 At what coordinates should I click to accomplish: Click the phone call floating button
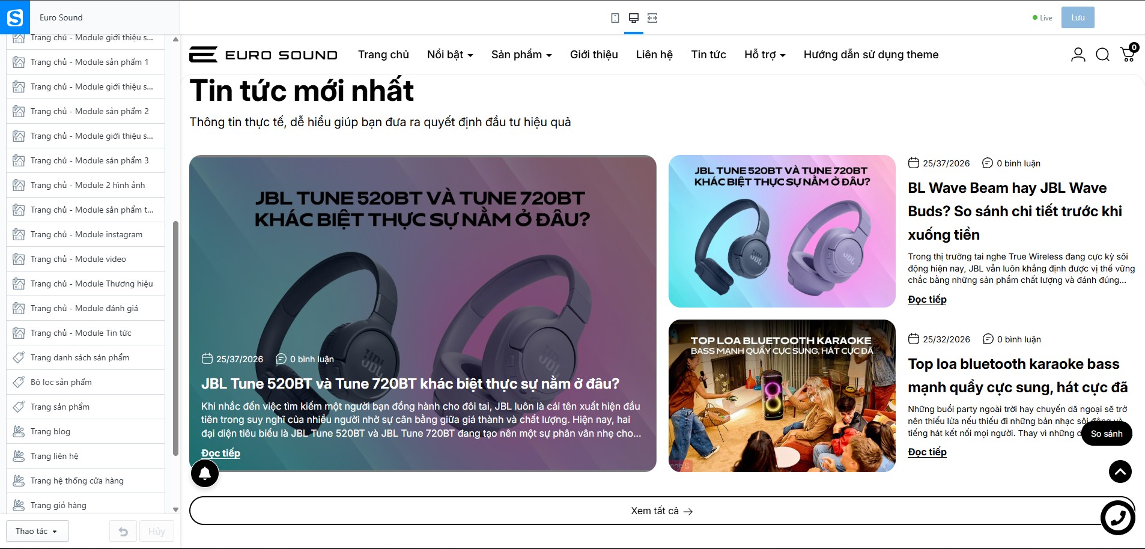(1118, 517)
